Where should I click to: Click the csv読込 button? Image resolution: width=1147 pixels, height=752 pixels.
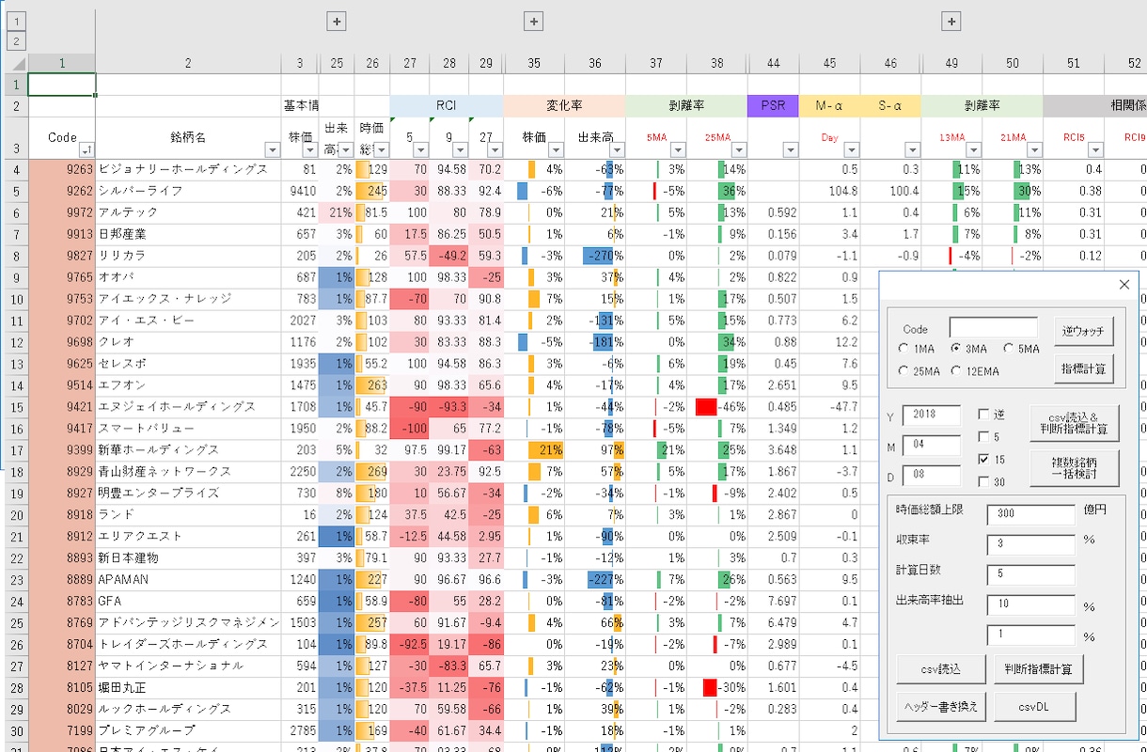(941, 669)
